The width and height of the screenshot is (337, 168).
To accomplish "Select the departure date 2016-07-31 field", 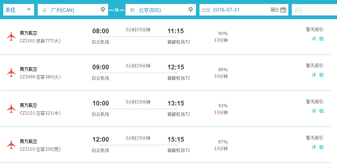I will point(244,10).
